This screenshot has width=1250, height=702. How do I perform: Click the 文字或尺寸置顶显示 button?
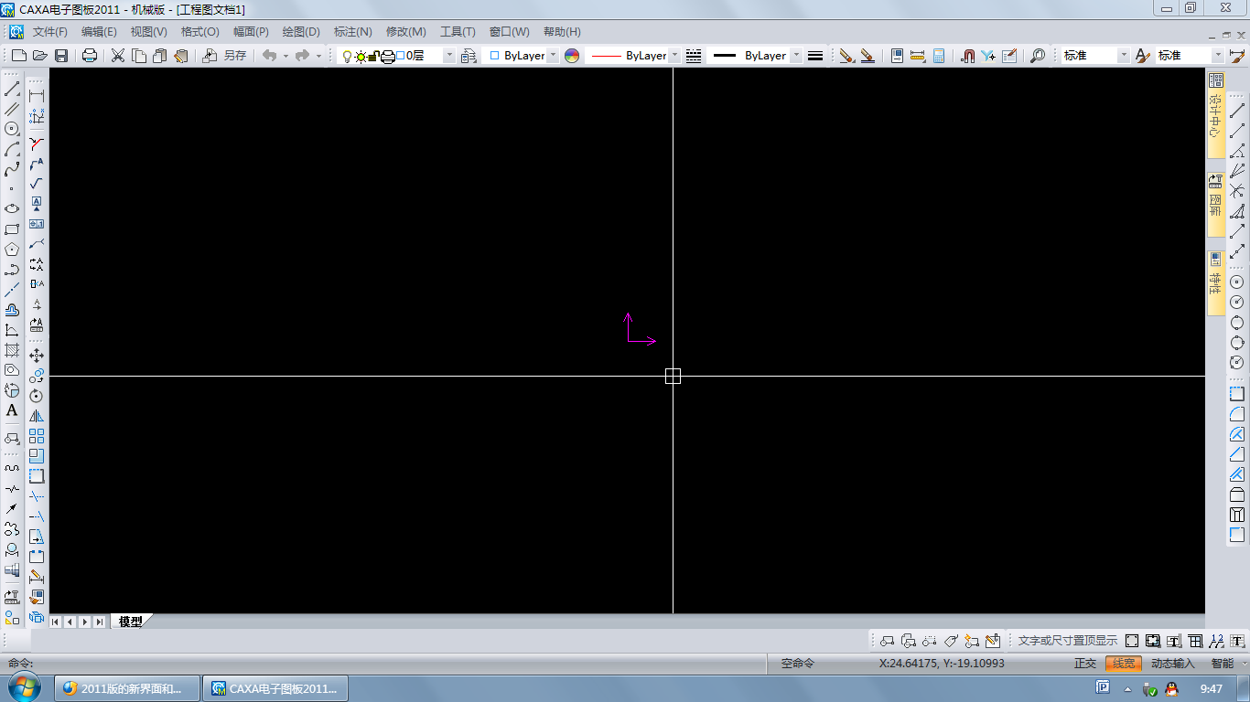pos(1067,641)
